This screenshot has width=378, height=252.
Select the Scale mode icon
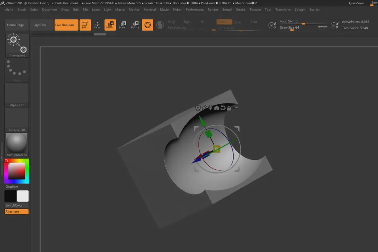point(122,25)
